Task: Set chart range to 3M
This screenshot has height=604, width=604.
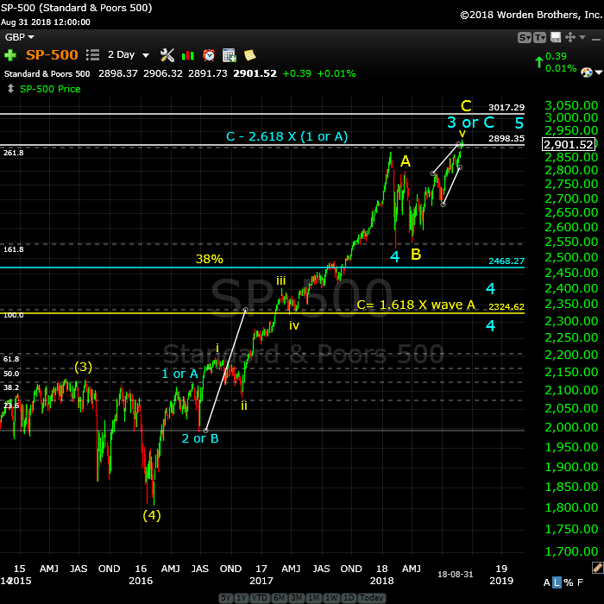Action: [x=297, y=598]
